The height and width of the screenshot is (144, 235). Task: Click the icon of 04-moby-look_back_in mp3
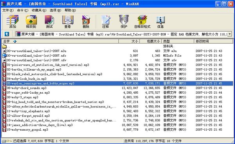click(4, 79)
